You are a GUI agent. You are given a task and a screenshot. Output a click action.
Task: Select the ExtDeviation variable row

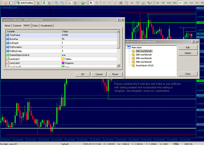(61, 47)
